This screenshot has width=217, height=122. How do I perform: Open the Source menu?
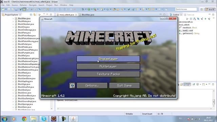pyautogui.click(x=15, y=5)
